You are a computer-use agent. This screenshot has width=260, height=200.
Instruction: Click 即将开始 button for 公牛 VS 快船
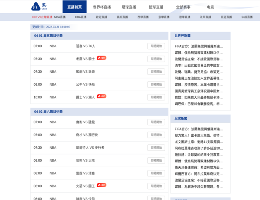pos(156,84)
